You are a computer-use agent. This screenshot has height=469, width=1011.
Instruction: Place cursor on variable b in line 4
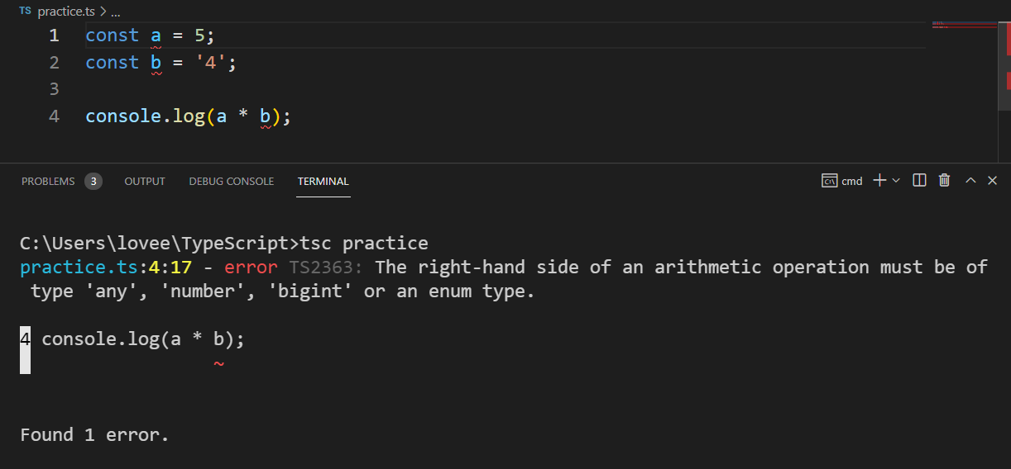[x=266, y=116]
